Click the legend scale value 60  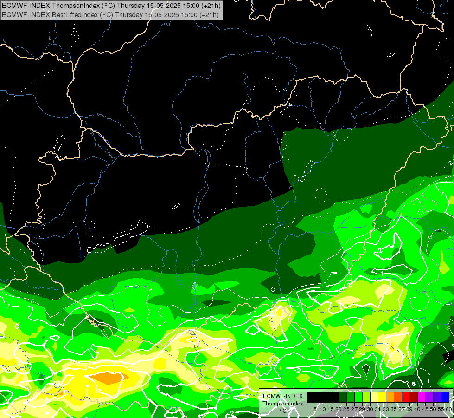click(449, 409)
